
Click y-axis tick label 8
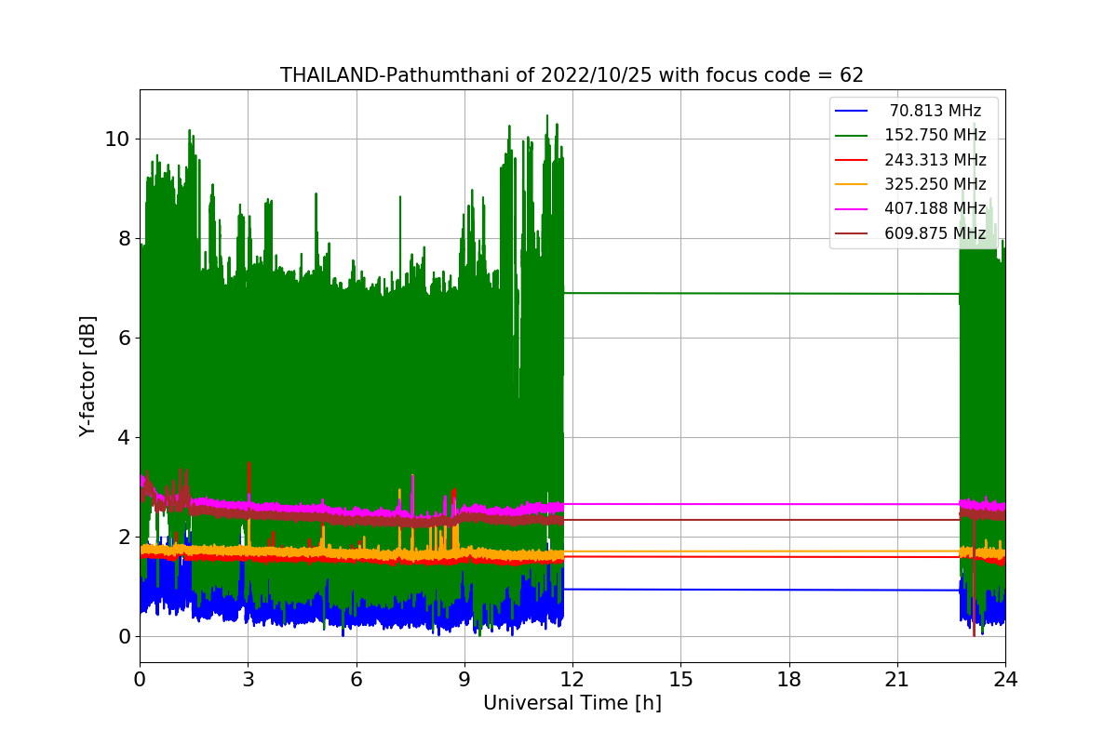[x=124, y=239]
